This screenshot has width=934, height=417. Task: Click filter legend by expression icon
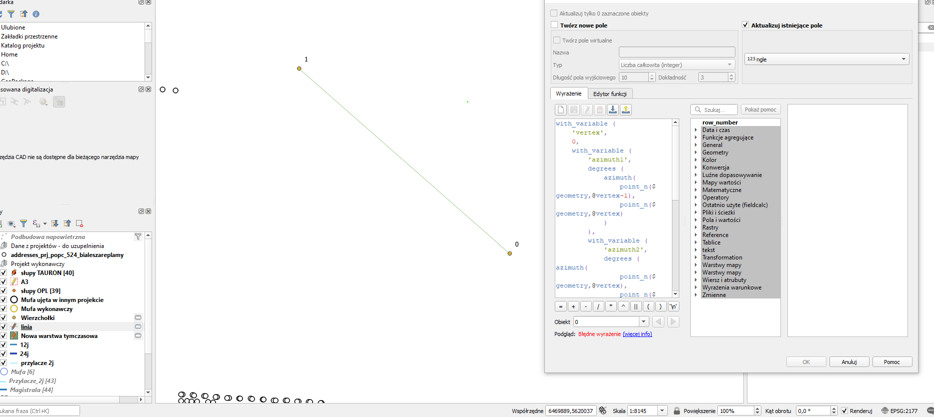pyautogui.click(x=36, y=223)
